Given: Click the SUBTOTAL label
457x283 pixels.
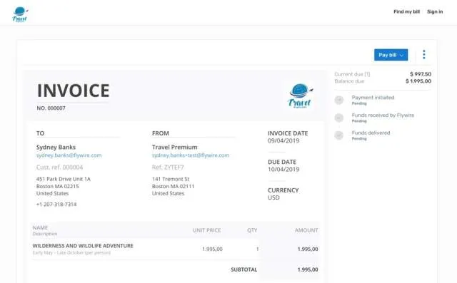Looking at the screenshot, I should pyautogui.click(x=244, y=269).
